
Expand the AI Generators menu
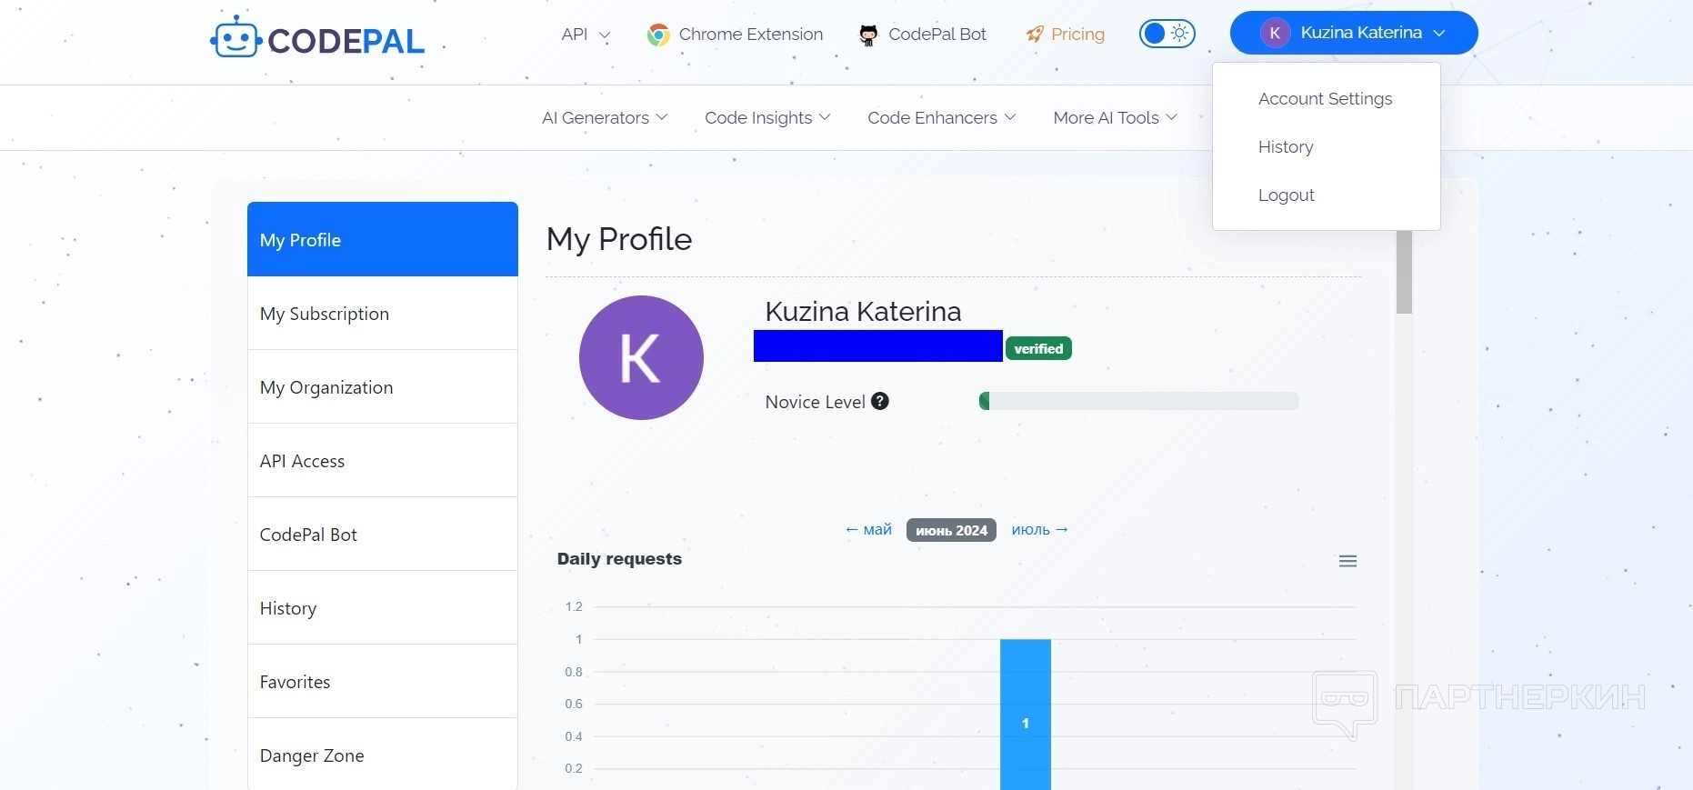click(605, 118)
